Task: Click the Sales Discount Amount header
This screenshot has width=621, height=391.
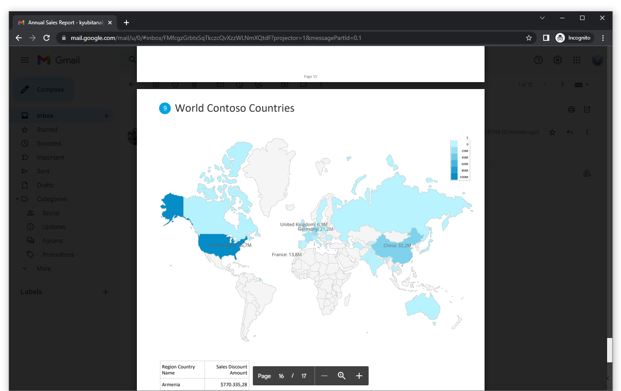Action: [x=227, y=370]
